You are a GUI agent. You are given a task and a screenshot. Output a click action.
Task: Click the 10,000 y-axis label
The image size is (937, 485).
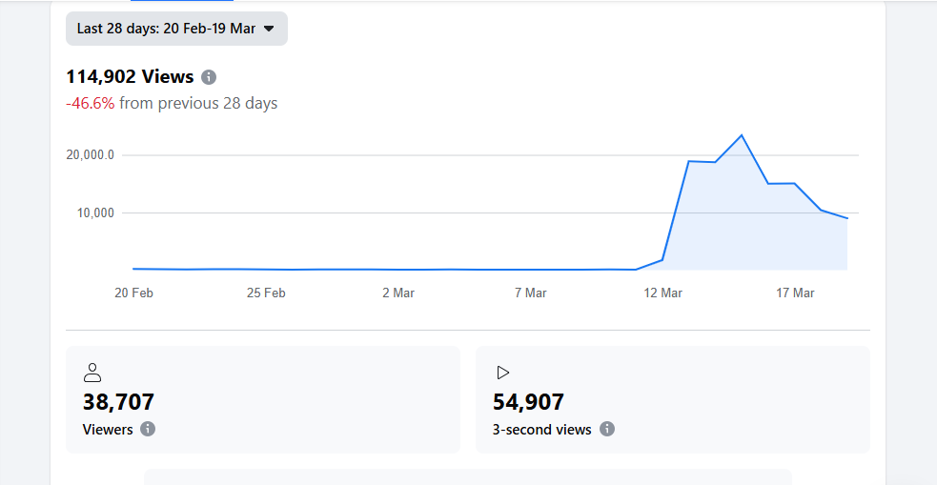(x=95, y=212)
